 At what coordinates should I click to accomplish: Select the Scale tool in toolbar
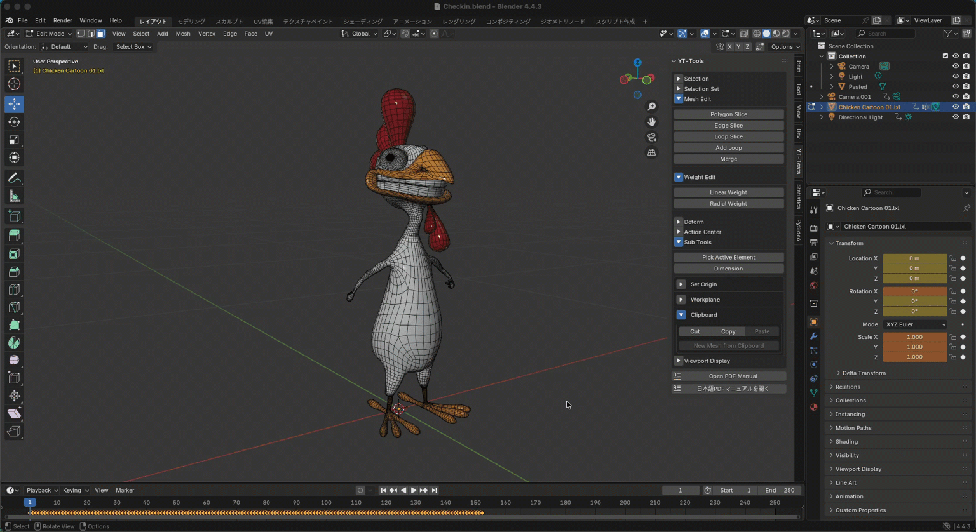(14, 140)
